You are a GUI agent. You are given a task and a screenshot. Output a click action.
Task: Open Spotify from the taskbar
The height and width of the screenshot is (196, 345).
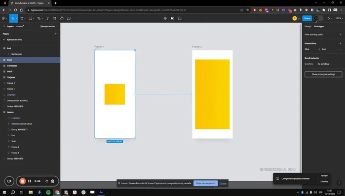click(x=48, y=193)
